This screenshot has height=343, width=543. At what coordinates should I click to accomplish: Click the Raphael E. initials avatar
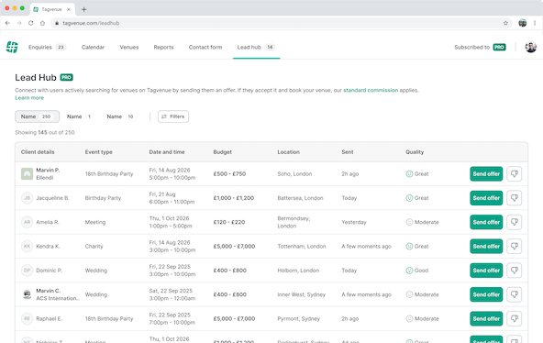tap(27, 318)
